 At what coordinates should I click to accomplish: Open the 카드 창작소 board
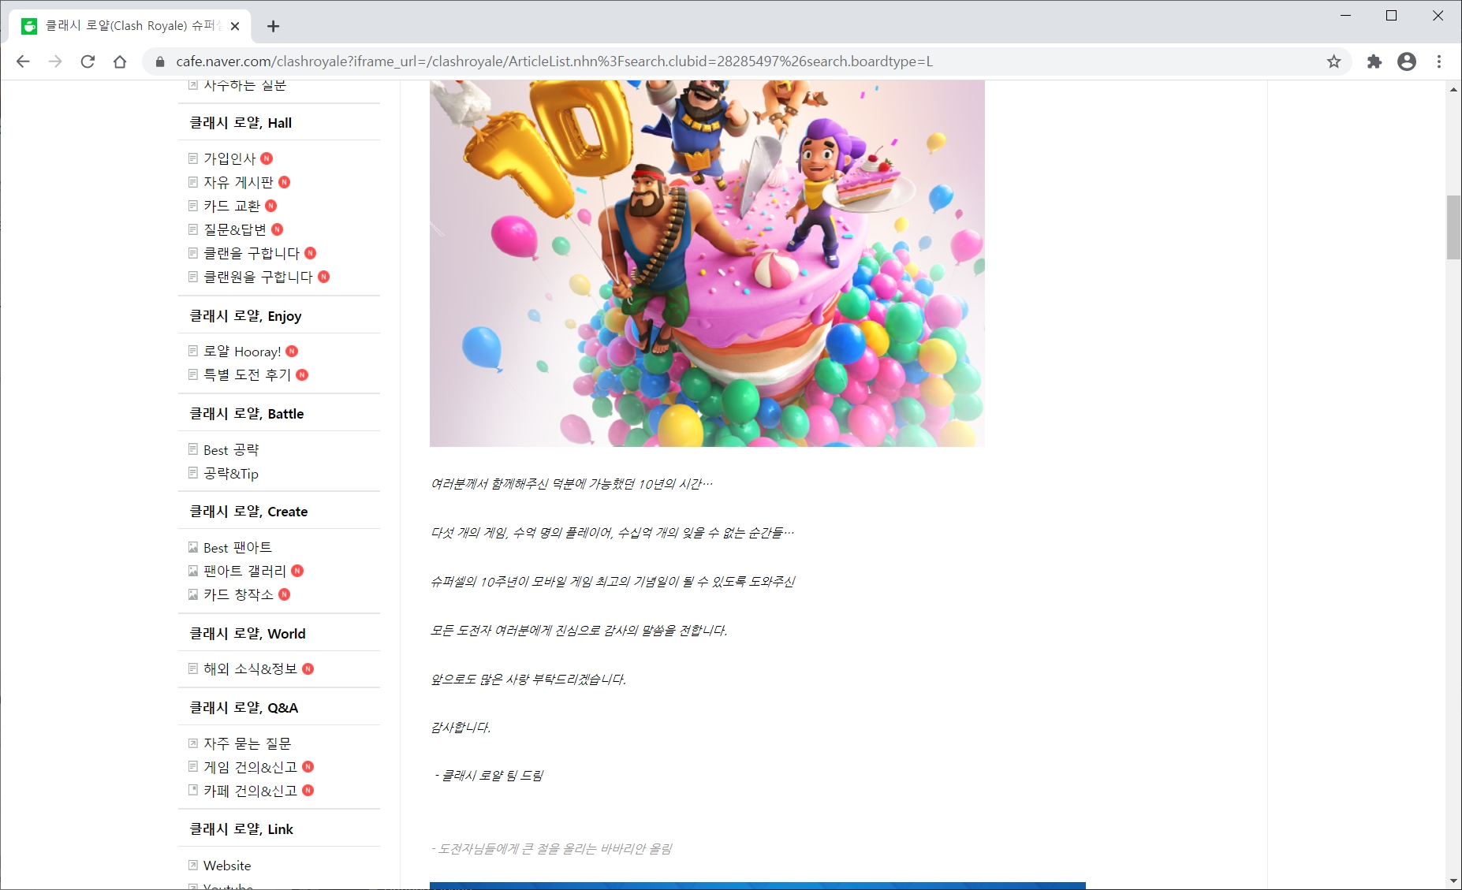[238, 594]
